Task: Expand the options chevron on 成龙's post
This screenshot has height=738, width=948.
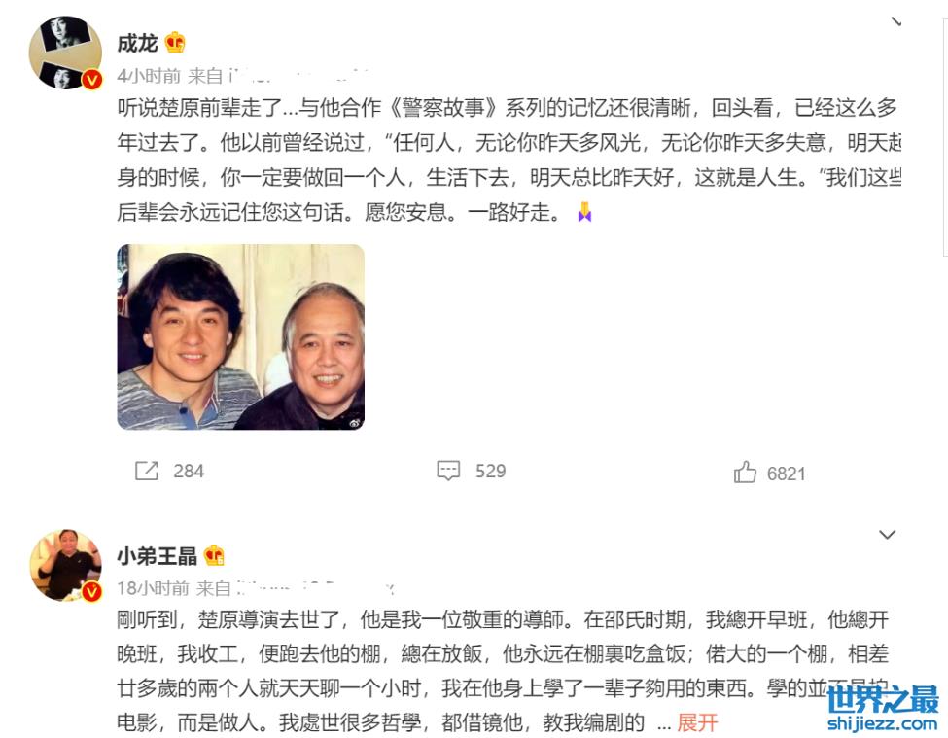Action: [x=896, y=21]
